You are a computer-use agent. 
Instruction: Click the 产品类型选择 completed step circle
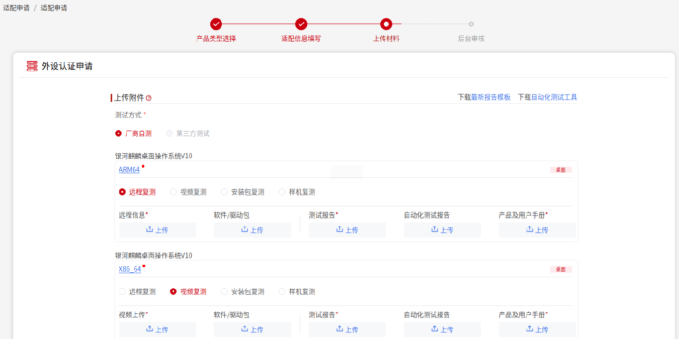(x=216, y=24)
